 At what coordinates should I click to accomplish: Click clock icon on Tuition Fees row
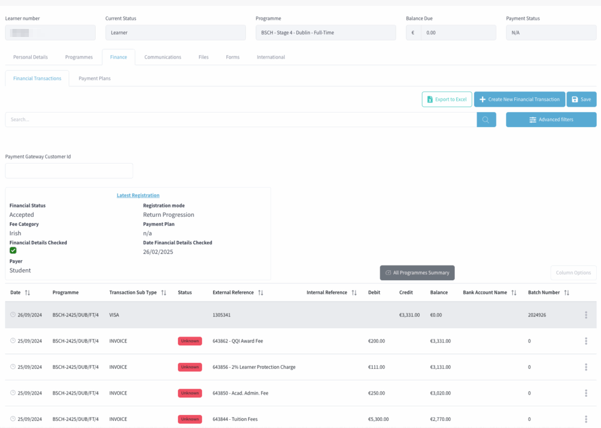pyautogui.click(x=13, y=419)
